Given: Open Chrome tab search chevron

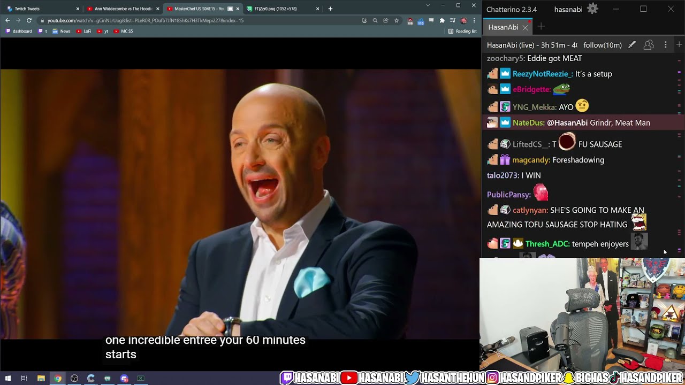Looking at the screenshot, I should (x=428, y=5).
